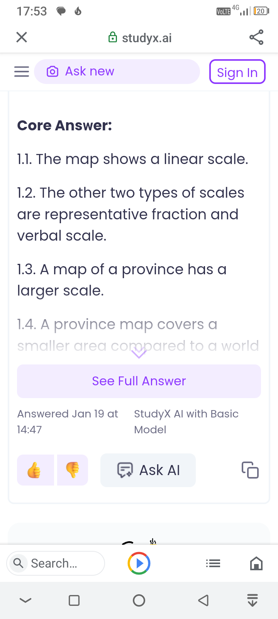The image size is (278, 619).
Task: Open the browser tabs list icon
Action: point(213,563)
